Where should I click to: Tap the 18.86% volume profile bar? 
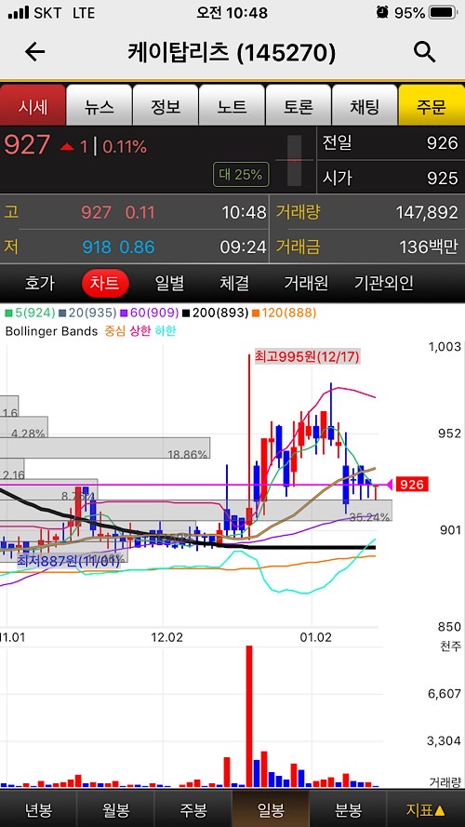(x=104, y=447)
